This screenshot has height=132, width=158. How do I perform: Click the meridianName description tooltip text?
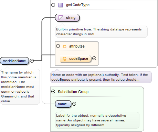[x=19, y=87]
